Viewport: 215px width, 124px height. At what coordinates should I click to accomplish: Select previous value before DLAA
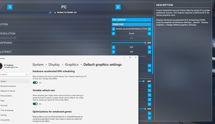pos(113,34)
